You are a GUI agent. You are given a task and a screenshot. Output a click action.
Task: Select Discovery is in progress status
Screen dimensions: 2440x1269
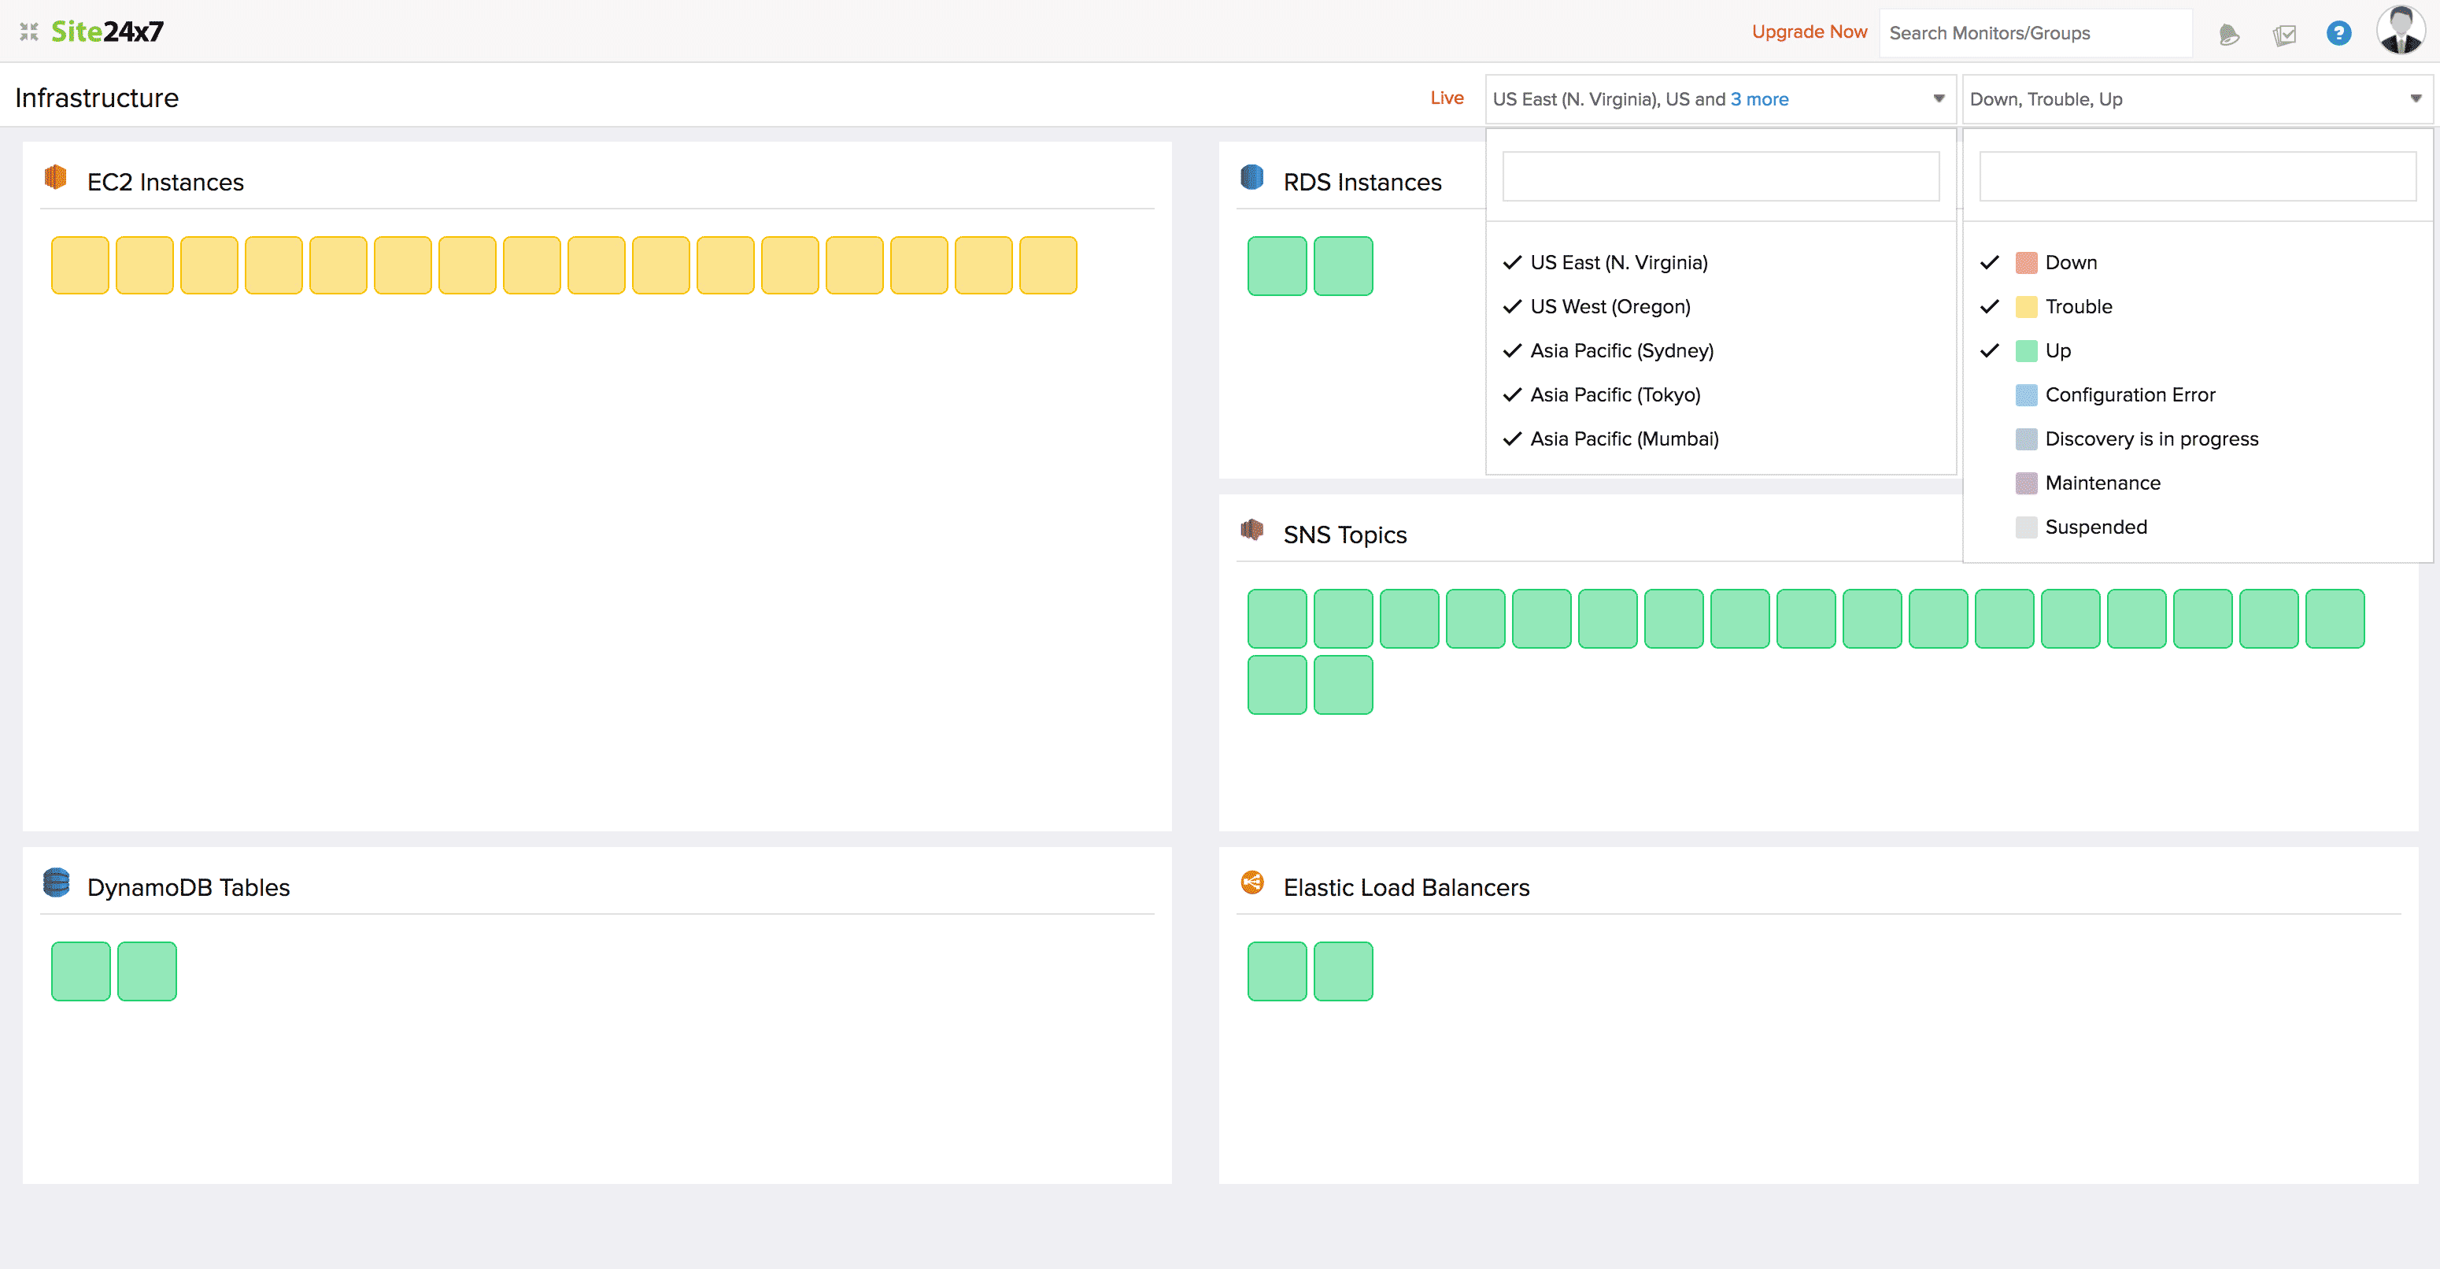coord(2197,438)
